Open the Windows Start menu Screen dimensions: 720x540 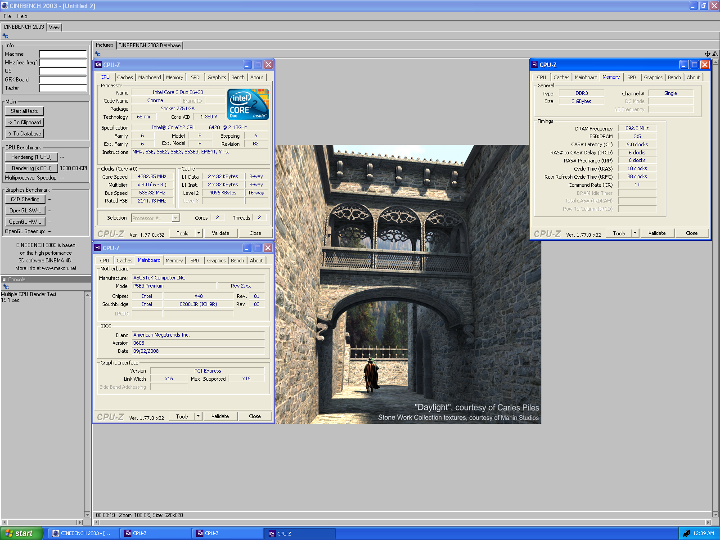pos(22,533)
